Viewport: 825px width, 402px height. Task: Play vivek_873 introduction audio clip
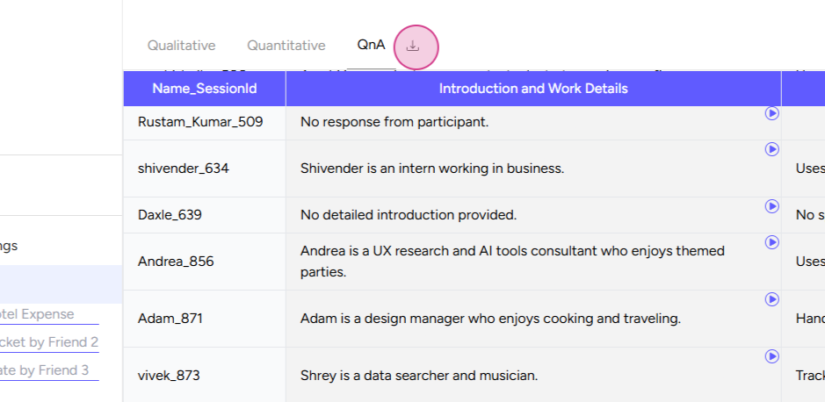pyautogui.click(x=772, y=357)
